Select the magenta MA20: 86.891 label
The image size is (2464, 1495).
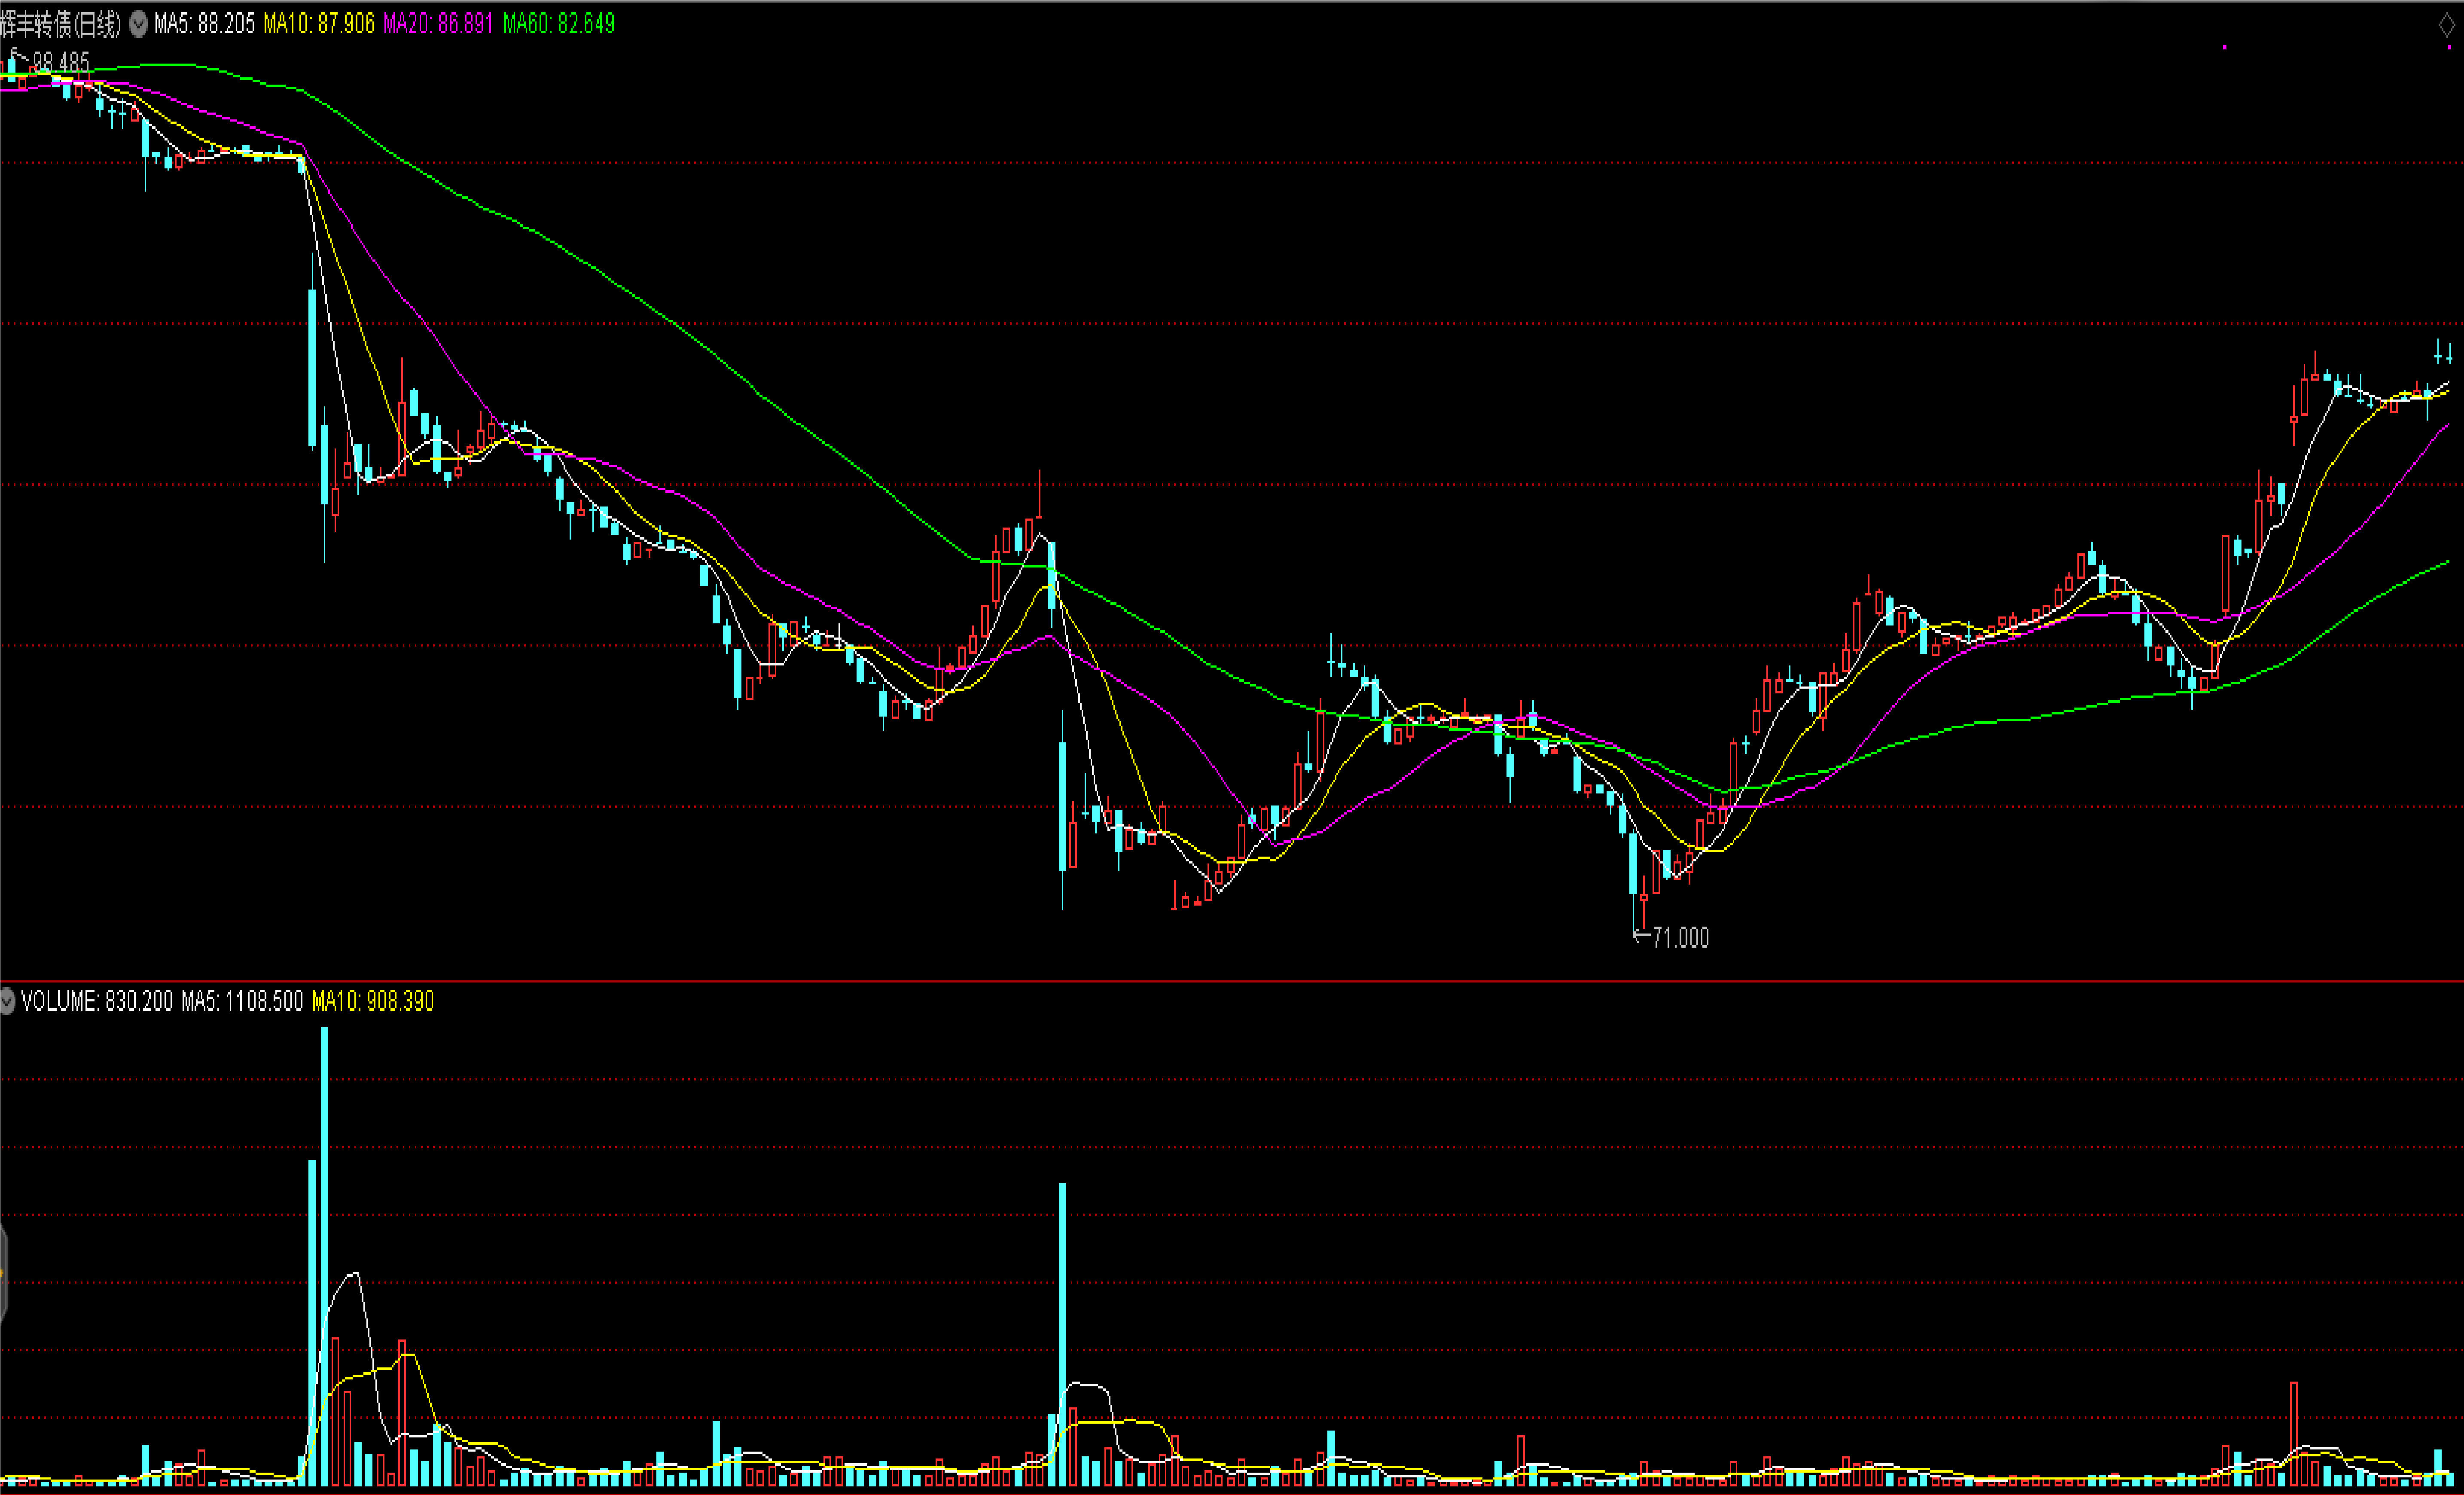(x=438, y=24)
